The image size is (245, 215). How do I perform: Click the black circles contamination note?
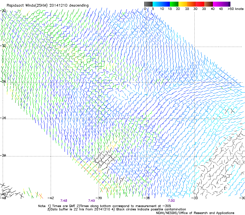pyautogui.click(x=149, y=209)
